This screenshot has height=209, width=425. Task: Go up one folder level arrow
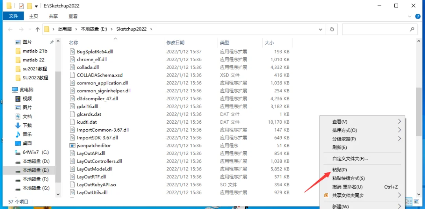click(38, 29)
